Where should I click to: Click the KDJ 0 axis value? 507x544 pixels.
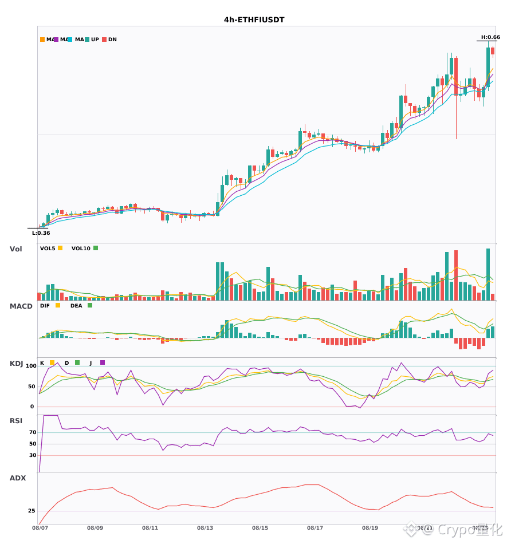click(x=32, y=407)
